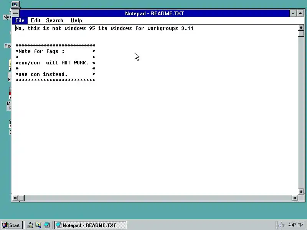The height and width of the screenshot is (230, 307).
Task: Click the text 'con/con will NOT WORK.'
Action: coord(54,63)
